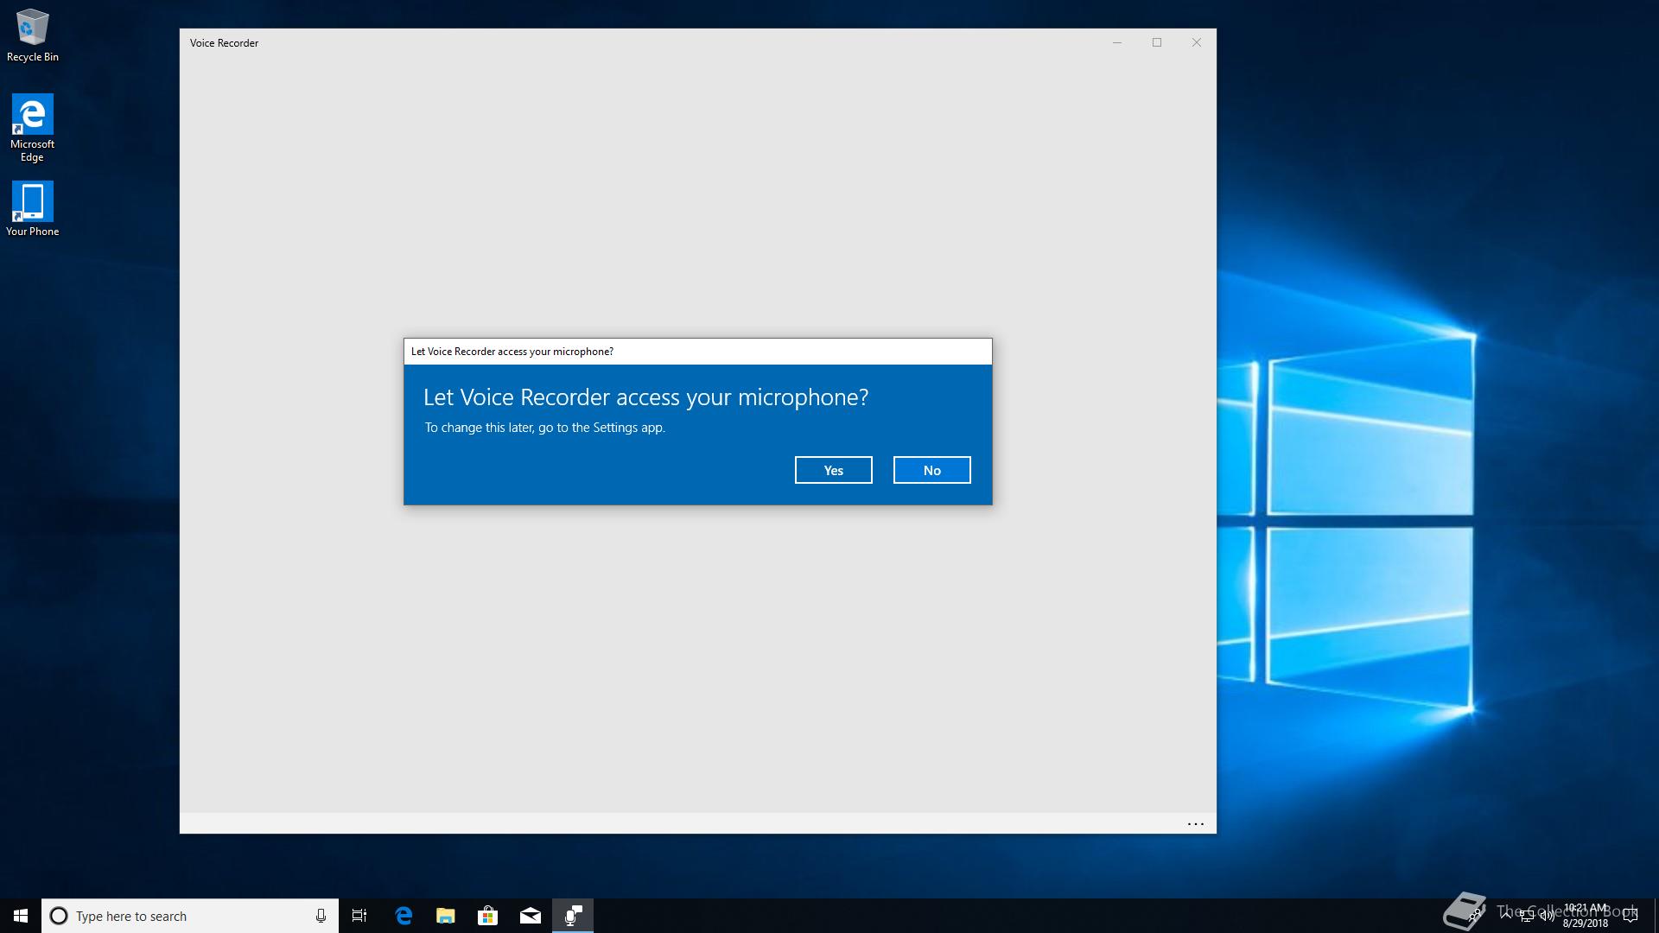This screenshot has height=933, width=1659.
Task: Open Action Center notifications icon
Action: [x=1630, y=916]
